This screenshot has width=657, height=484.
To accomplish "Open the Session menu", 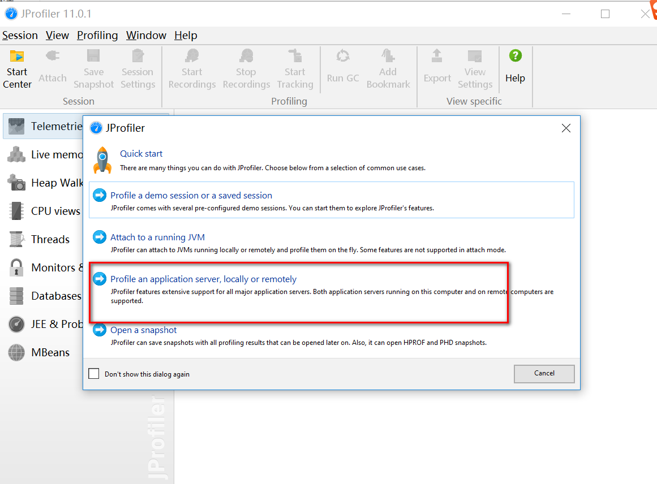I will pyautogui.click(x=20, y=35).
